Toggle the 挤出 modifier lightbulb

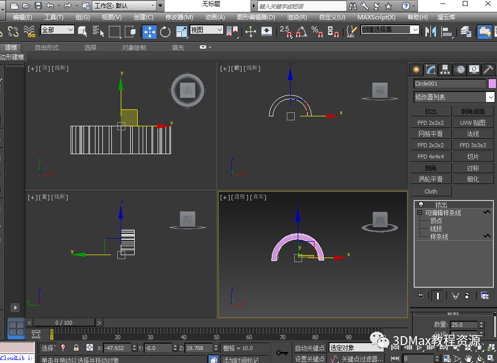421,204
